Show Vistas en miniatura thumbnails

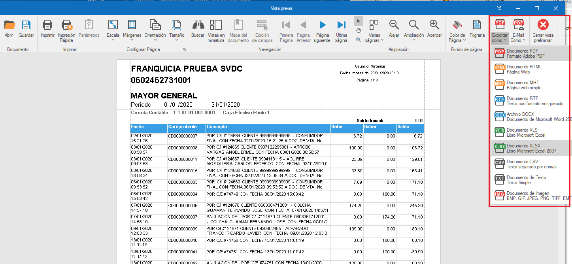point(216,31)
